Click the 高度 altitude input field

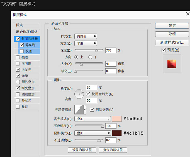pyautogui.click(x=91, y=100)
